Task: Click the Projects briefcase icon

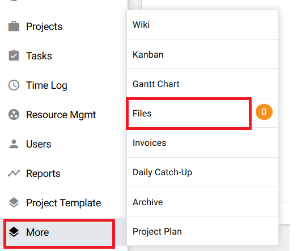Action: point(14,26)
